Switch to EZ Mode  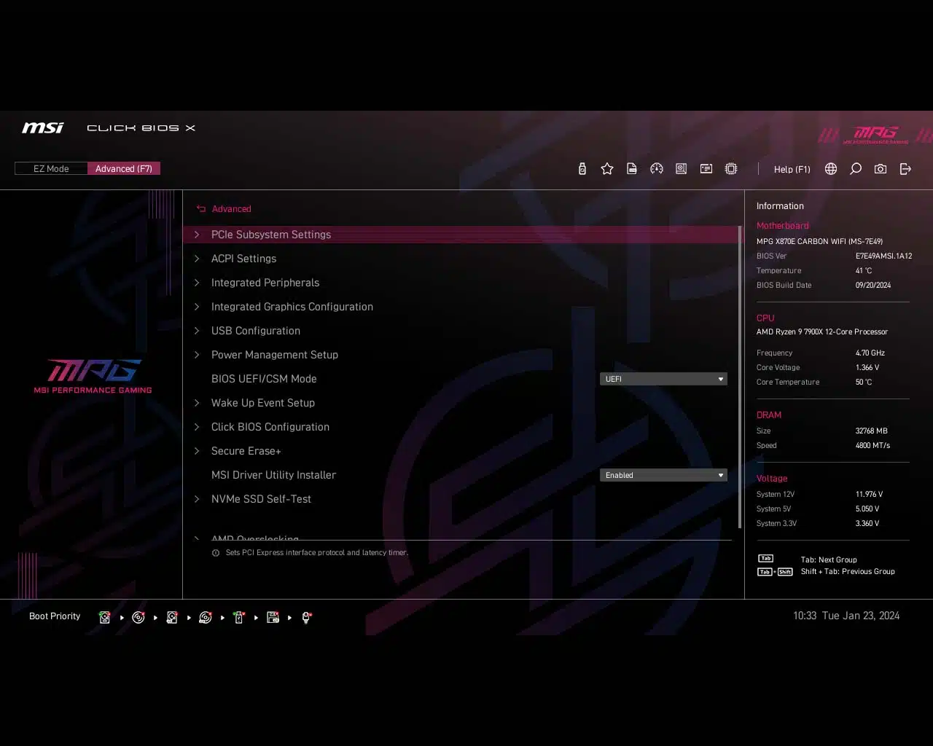click(51, 169)
